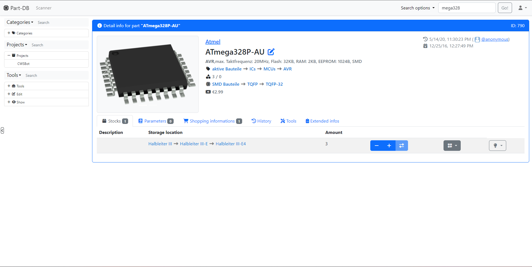Open the Atmel manufacturer link
This screenshot has height=267, width=532.
pos(213,42)
